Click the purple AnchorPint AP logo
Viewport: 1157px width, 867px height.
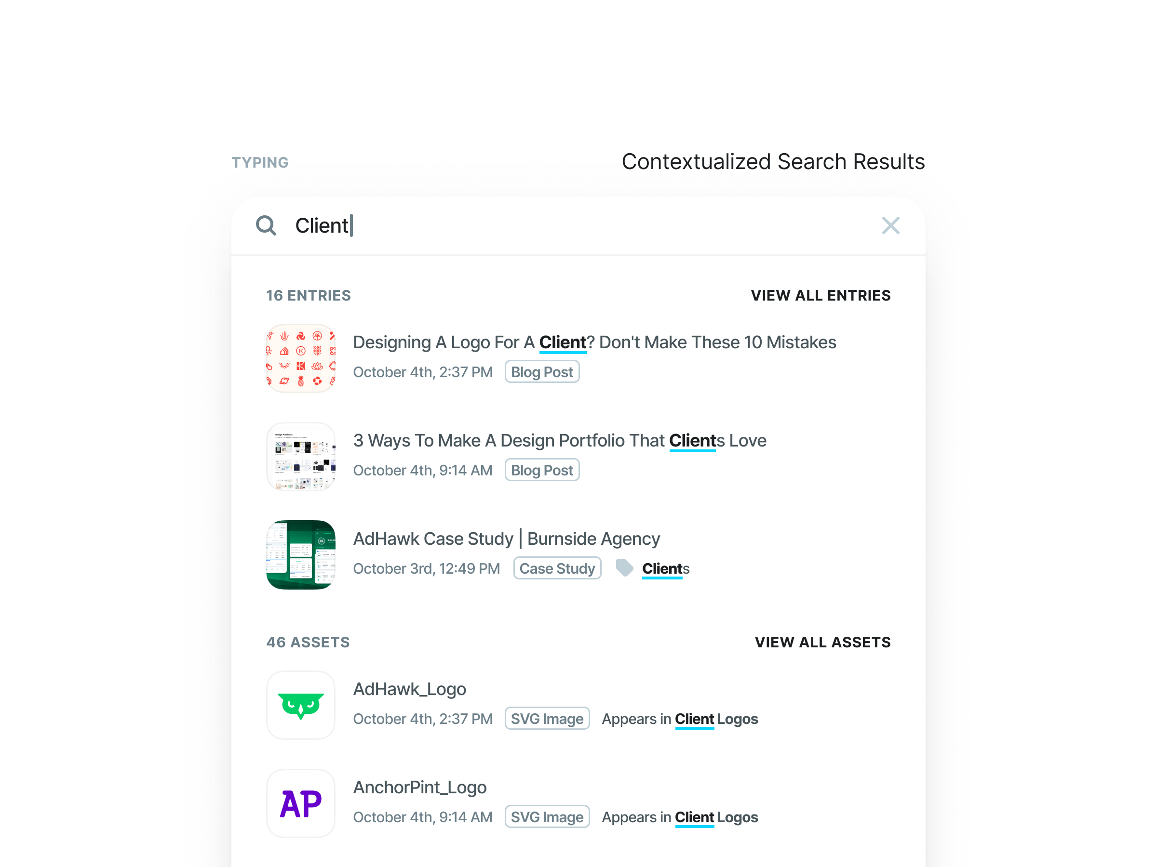(x=301, y=803)
